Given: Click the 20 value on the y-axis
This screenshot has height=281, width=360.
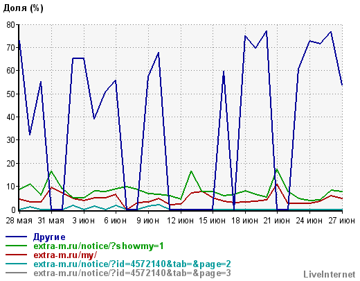Looking at the screenshot, I should pos(10,164).
